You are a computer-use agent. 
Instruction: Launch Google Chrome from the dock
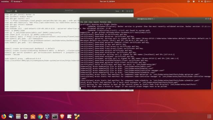pyautogui.click(x=40, y=116)
